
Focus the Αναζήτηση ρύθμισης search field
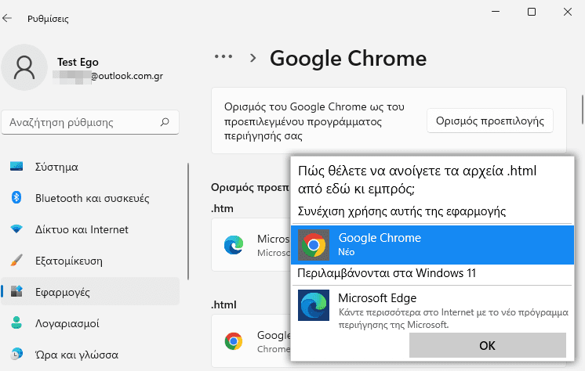pyautogui.click(x=90, y=122)
